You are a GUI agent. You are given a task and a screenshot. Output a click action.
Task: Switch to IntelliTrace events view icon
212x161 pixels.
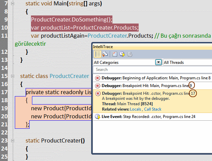(97, 54)
